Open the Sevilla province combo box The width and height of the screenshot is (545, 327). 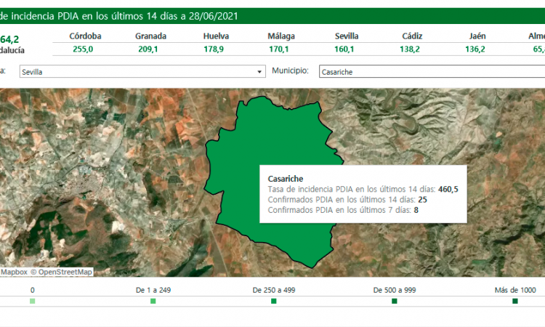(142, 72)
